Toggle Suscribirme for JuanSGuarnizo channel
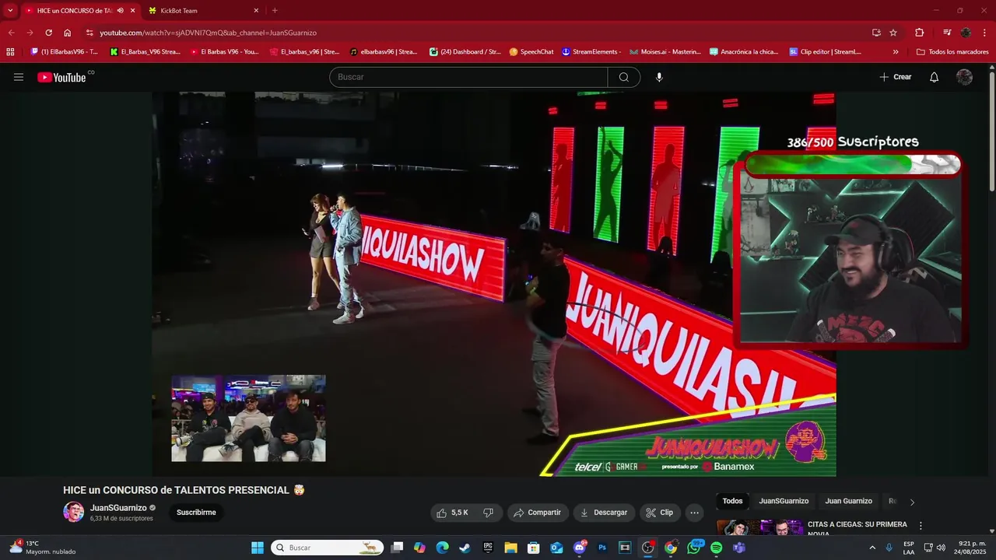Image resolution: width=996 pixels, height=560 pixels. 196,513
